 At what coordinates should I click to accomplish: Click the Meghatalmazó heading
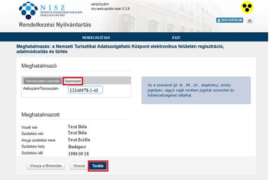(x=39, y=66)
